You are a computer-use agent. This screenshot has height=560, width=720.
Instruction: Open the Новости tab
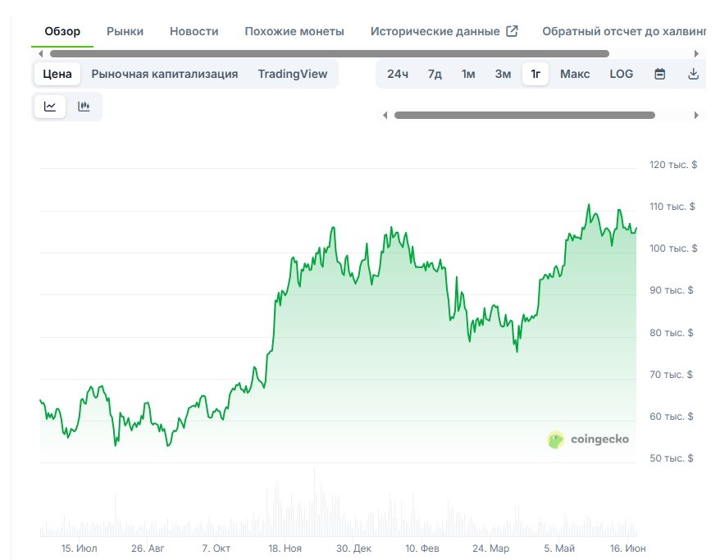pos(194,31)
